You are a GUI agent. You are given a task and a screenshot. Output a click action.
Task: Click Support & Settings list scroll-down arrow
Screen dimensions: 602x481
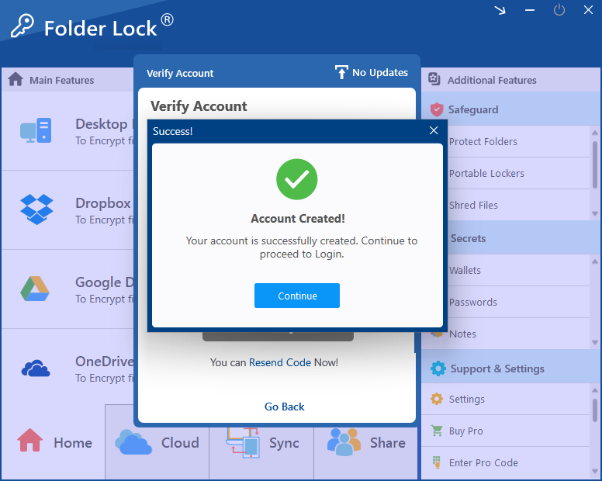pyautogui.click(x=595, y=472)
